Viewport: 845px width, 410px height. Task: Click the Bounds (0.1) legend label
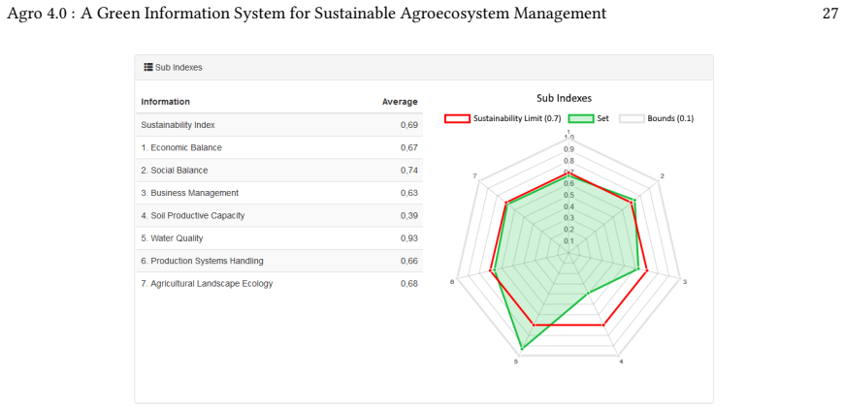coord(670,118)
